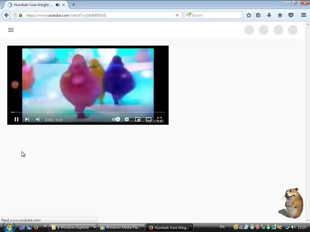Go back to the previous page
The image size is (310, 232).
pyautogui.click(x=6, y=15)
